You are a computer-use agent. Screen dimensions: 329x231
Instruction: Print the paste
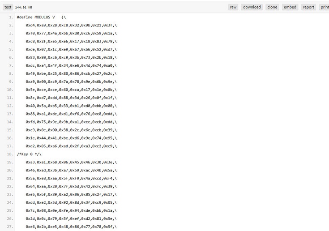pos(324,7)
